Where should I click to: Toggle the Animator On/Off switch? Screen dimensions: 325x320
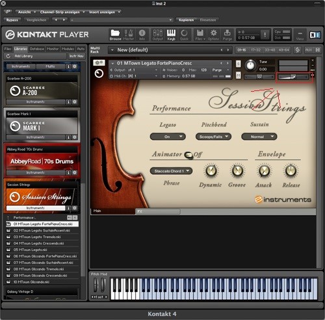click(188, 155)
